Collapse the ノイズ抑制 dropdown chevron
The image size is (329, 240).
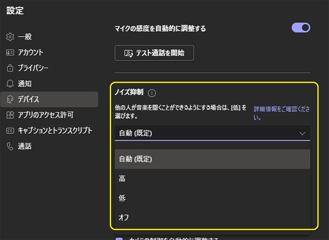click(302, 133)
